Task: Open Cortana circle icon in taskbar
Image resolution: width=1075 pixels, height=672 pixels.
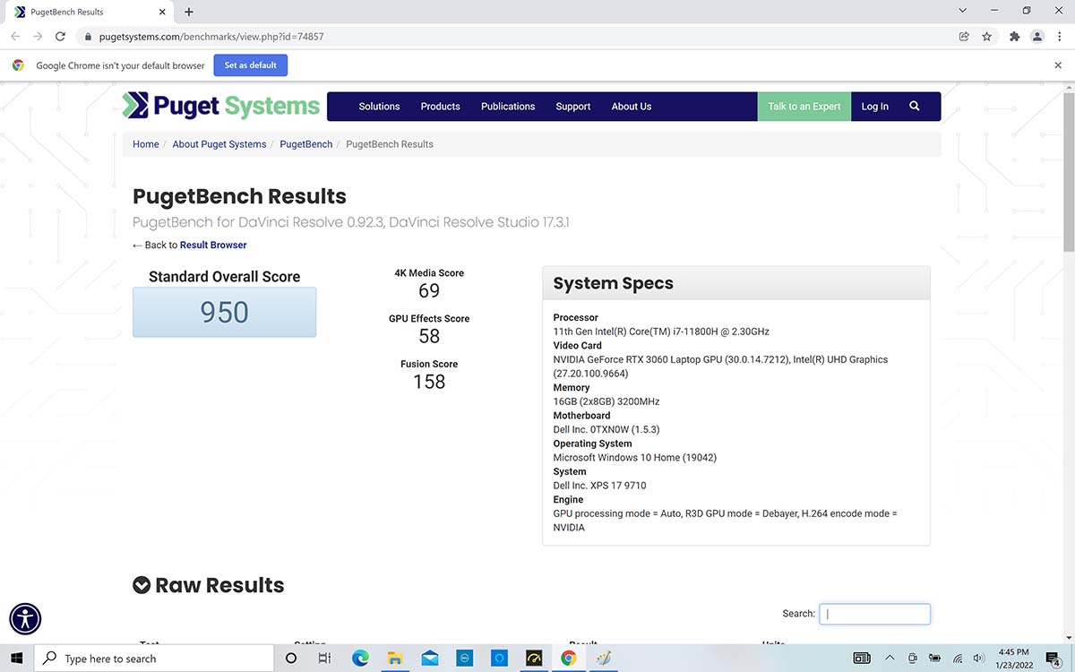Action: pyautogui.click(x=290, y=658)
